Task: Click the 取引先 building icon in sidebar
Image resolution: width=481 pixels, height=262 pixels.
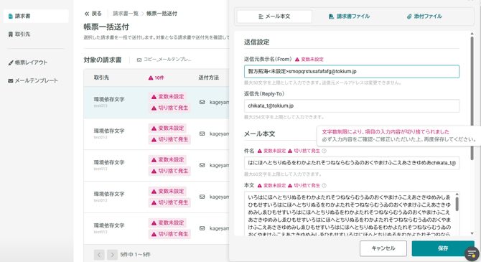Action: point(11,34)
